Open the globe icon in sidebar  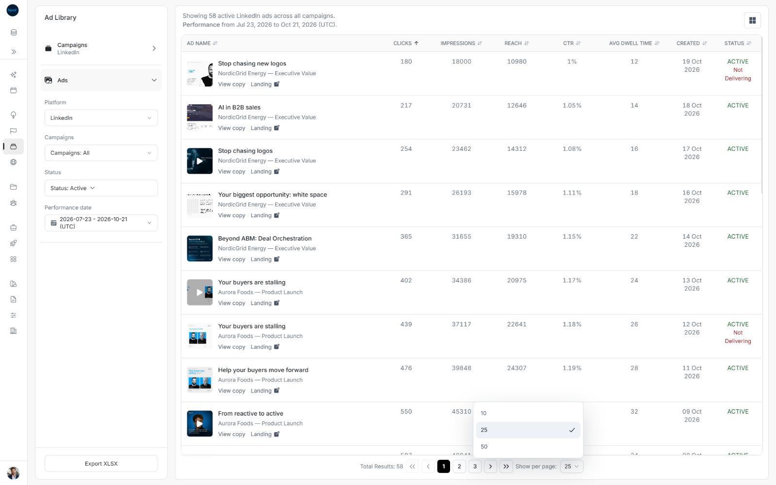(x=14, y=162)
